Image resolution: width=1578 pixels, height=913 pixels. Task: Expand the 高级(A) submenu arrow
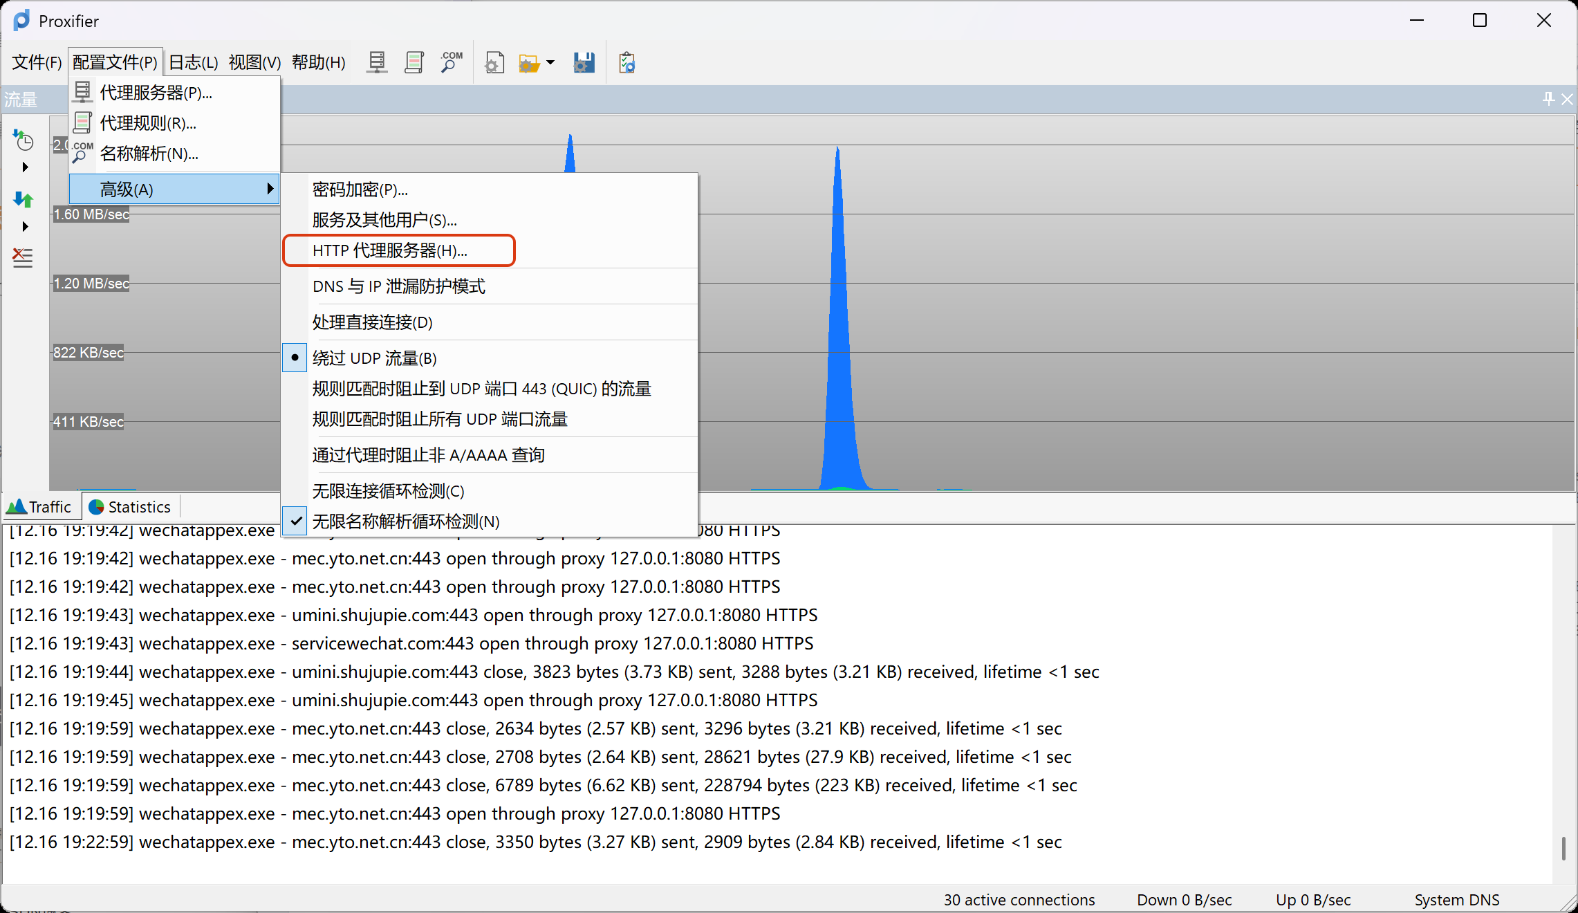tap(270, 189)
